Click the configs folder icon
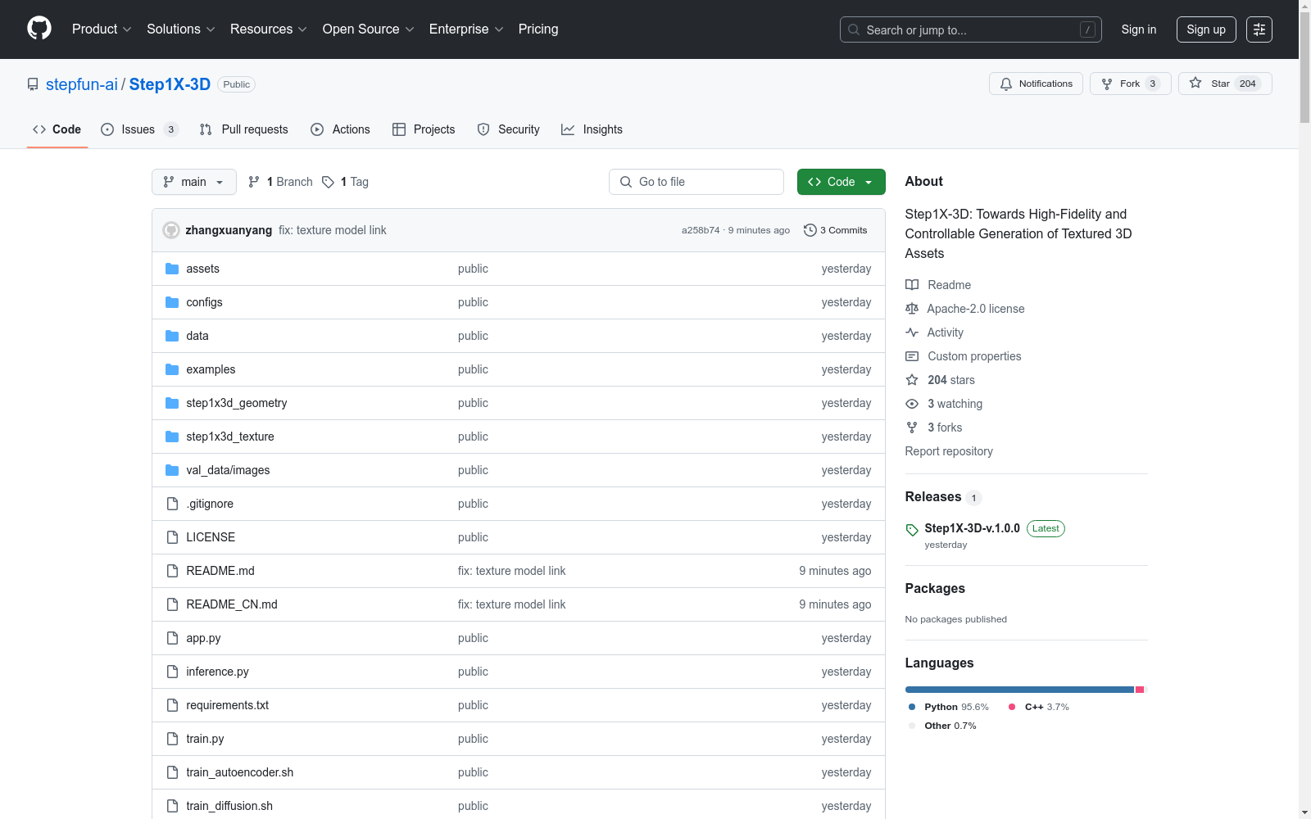This screenshot has height=819, width=1311. 172,302
